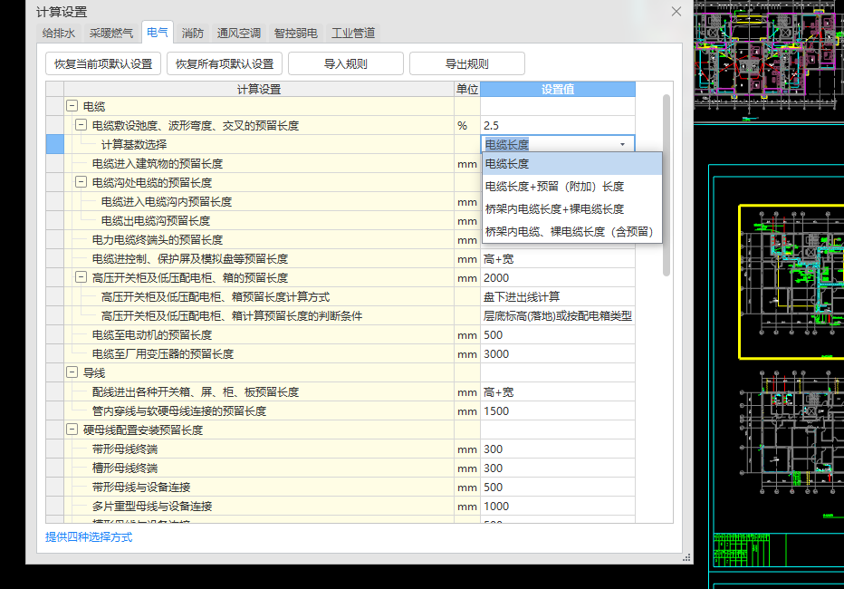The width and height of the screenshot is (844, 589).
Task: Click the 导入规则 button
Action: pos(346,63)
